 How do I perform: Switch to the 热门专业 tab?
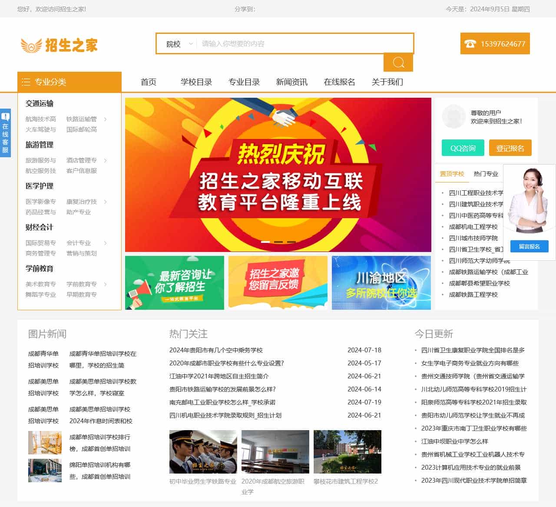tap(486, 174)
